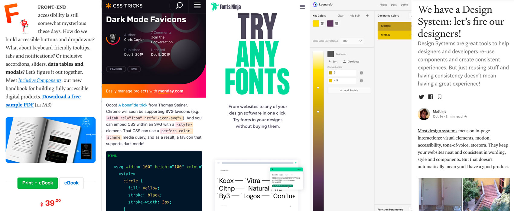This screenshot has width=514, height=211.
Task: Click the Print + eBook button
Action: tap(37, 183)
